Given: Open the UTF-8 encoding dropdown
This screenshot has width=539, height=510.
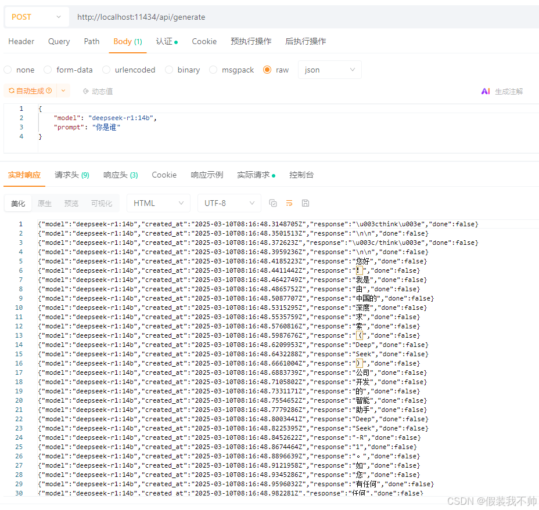Looking at the screenshot, I should click(229, 203).
